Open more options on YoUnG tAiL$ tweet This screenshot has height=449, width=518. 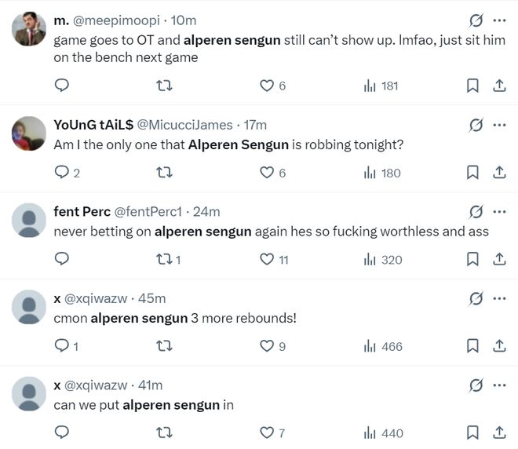pos(499,125)
